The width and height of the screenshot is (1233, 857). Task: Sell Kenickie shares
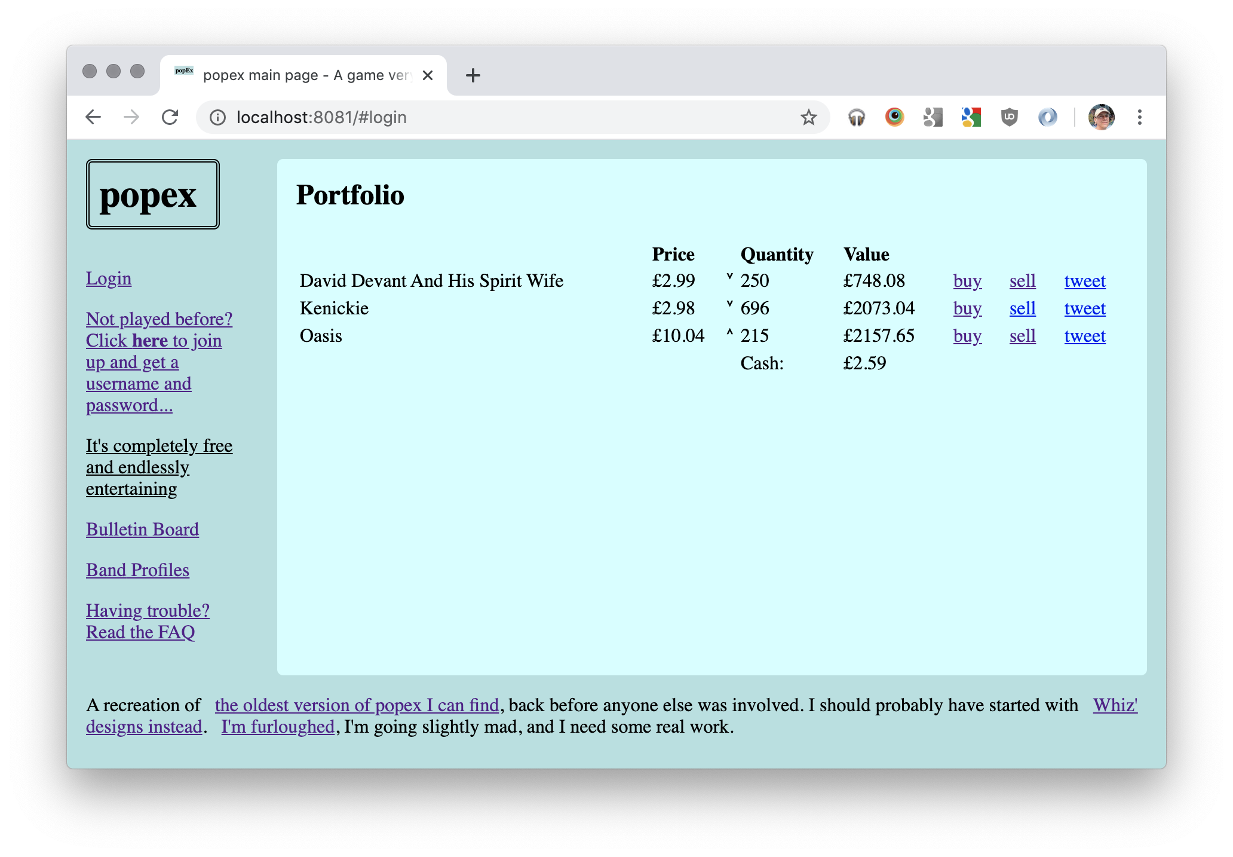point(1022,308)
